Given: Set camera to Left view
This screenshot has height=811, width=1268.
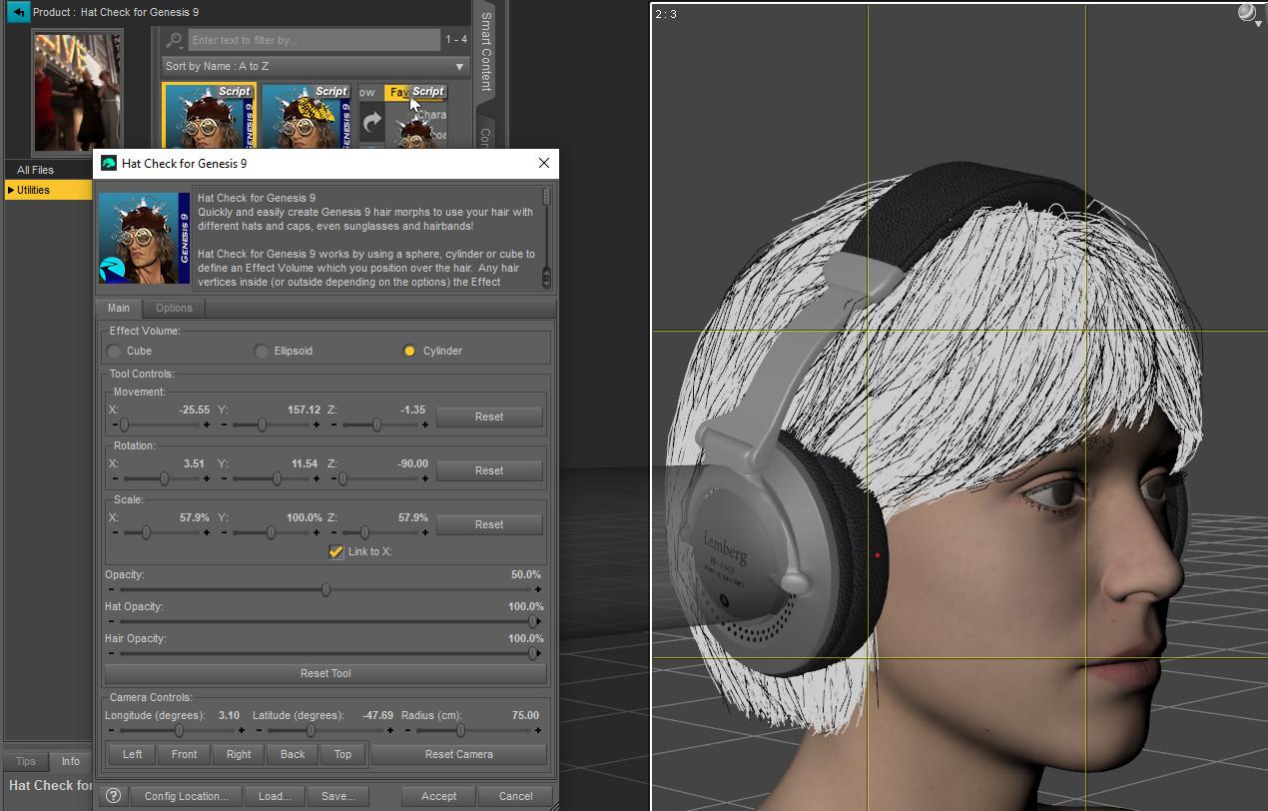Looking at the screenshot, I should click(x=133, y=754).
